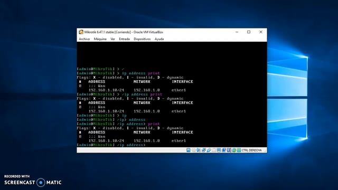Click the optical disk indicator in status bar
The width and height of the screenshot is (338, 190).
click(194, 150)
